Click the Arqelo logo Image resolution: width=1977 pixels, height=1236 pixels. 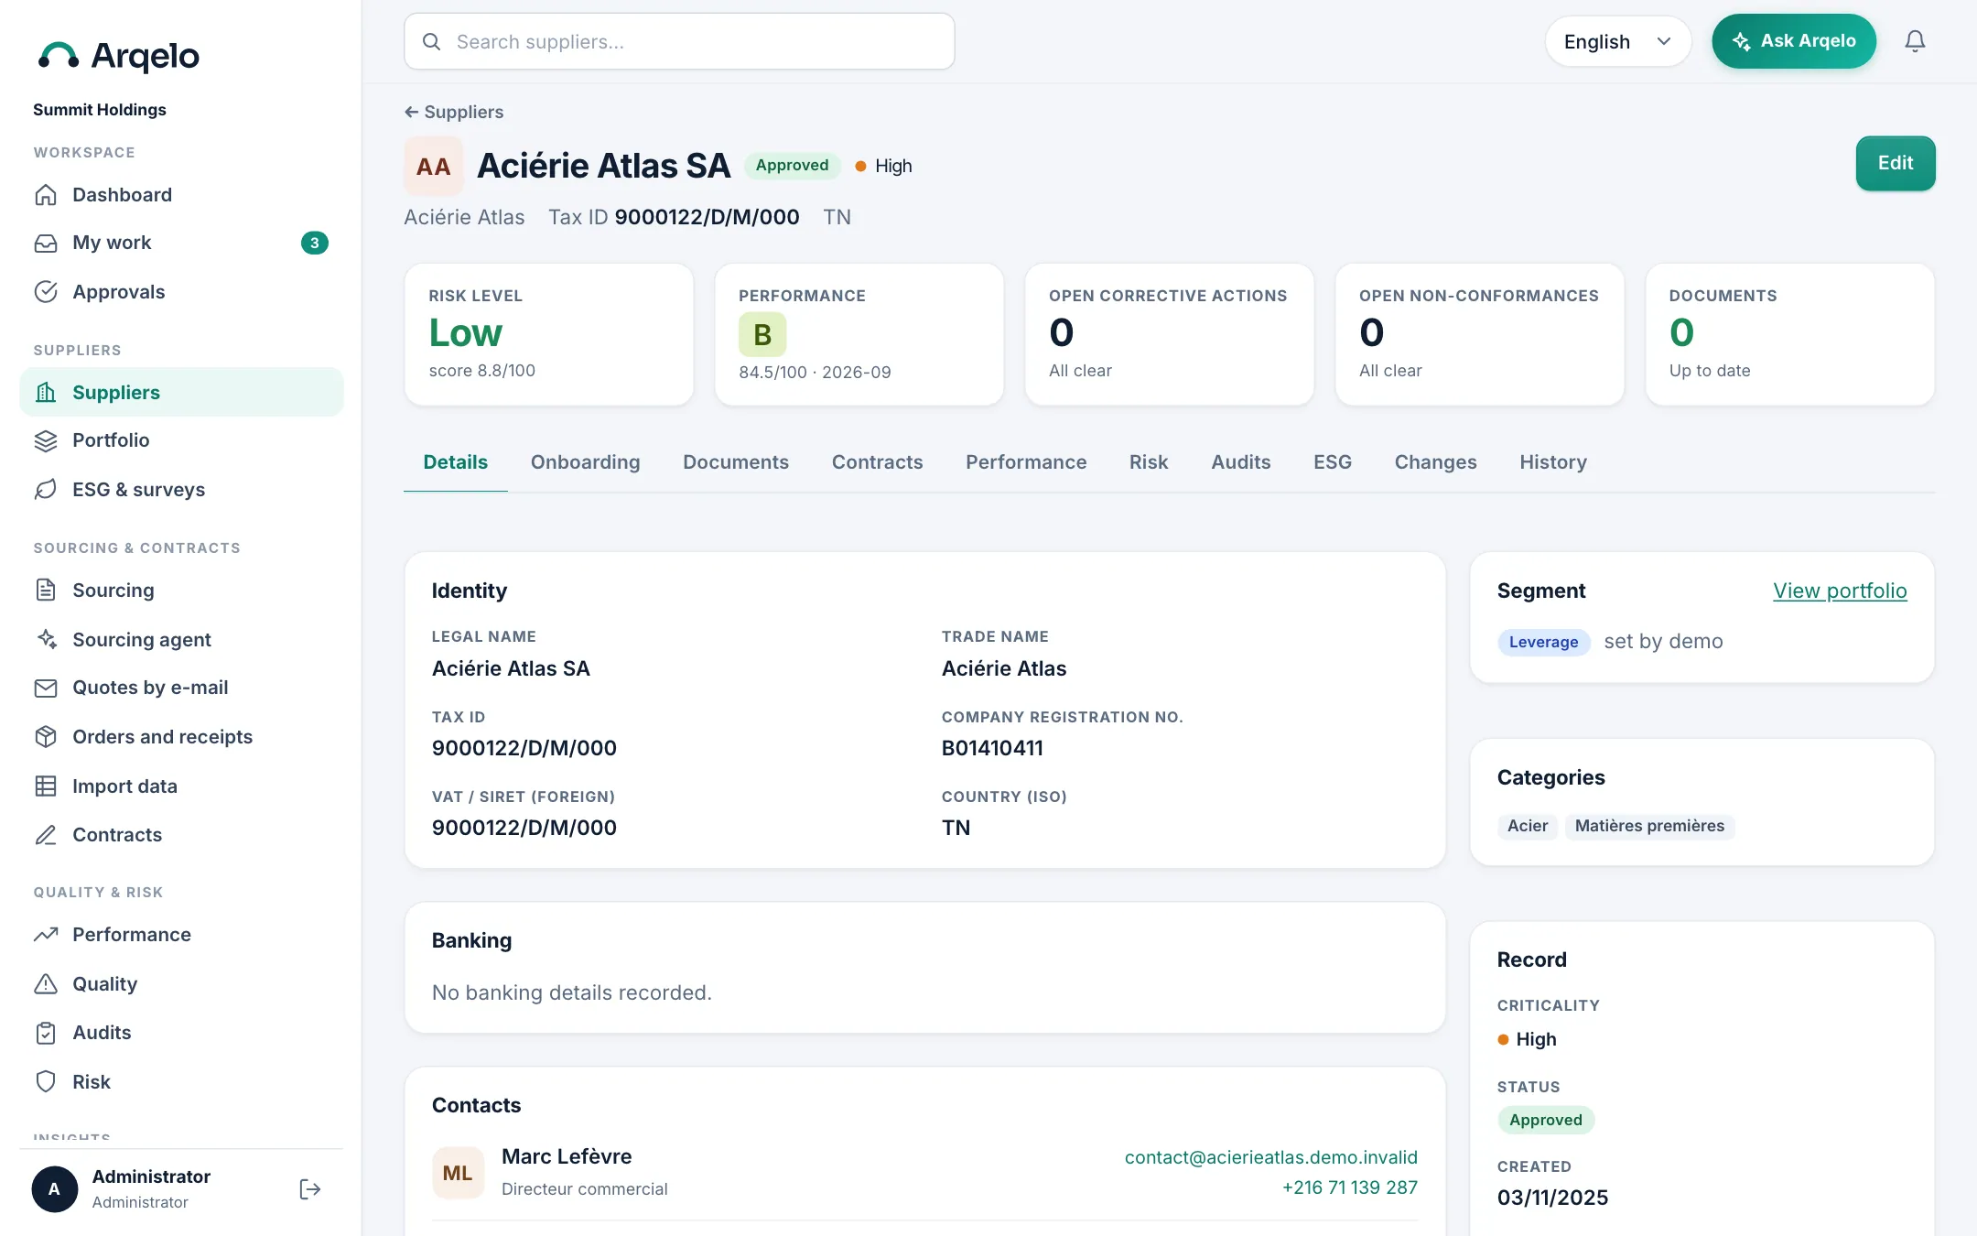point(118,56)
